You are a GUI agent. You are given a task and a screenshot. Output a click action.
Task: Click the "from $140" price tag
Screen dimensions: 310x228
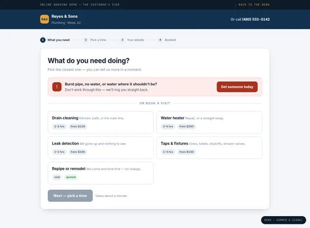click(x=187, y=152)
